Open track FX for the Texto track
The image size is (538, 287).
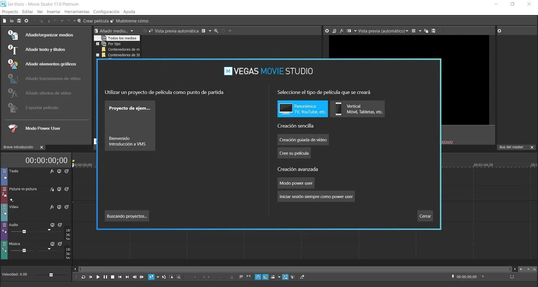52,171
